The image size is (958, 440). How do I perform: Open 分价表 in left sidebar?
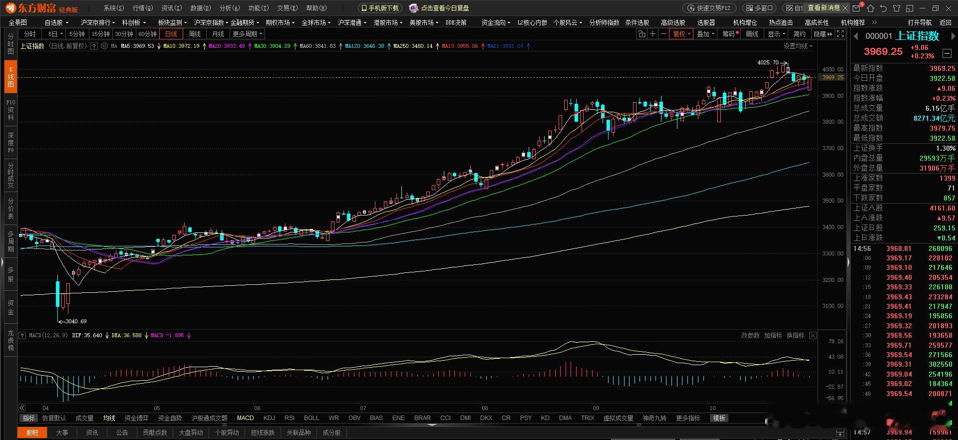pos(10,208)
